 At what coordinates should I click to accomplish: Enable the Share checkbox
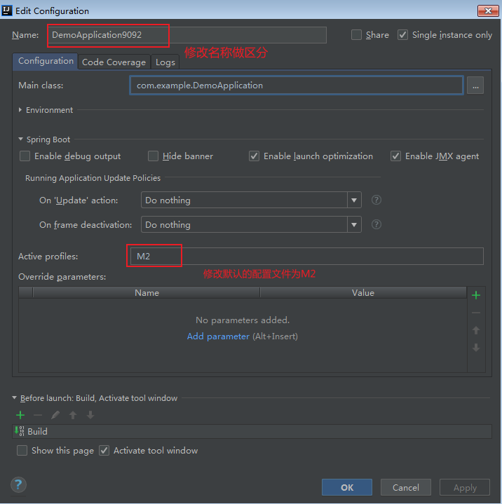(356, 35)
